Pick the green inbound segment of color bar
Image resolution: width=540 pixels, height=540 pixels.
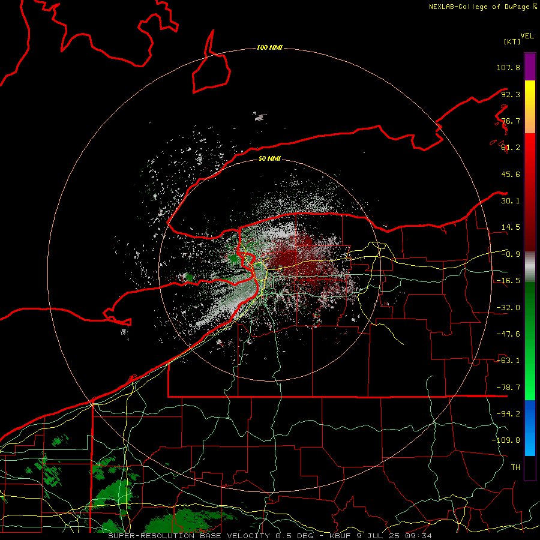click(530, 341)
